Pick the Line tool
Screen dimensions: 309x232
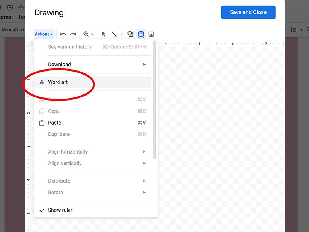coord(115,34)
